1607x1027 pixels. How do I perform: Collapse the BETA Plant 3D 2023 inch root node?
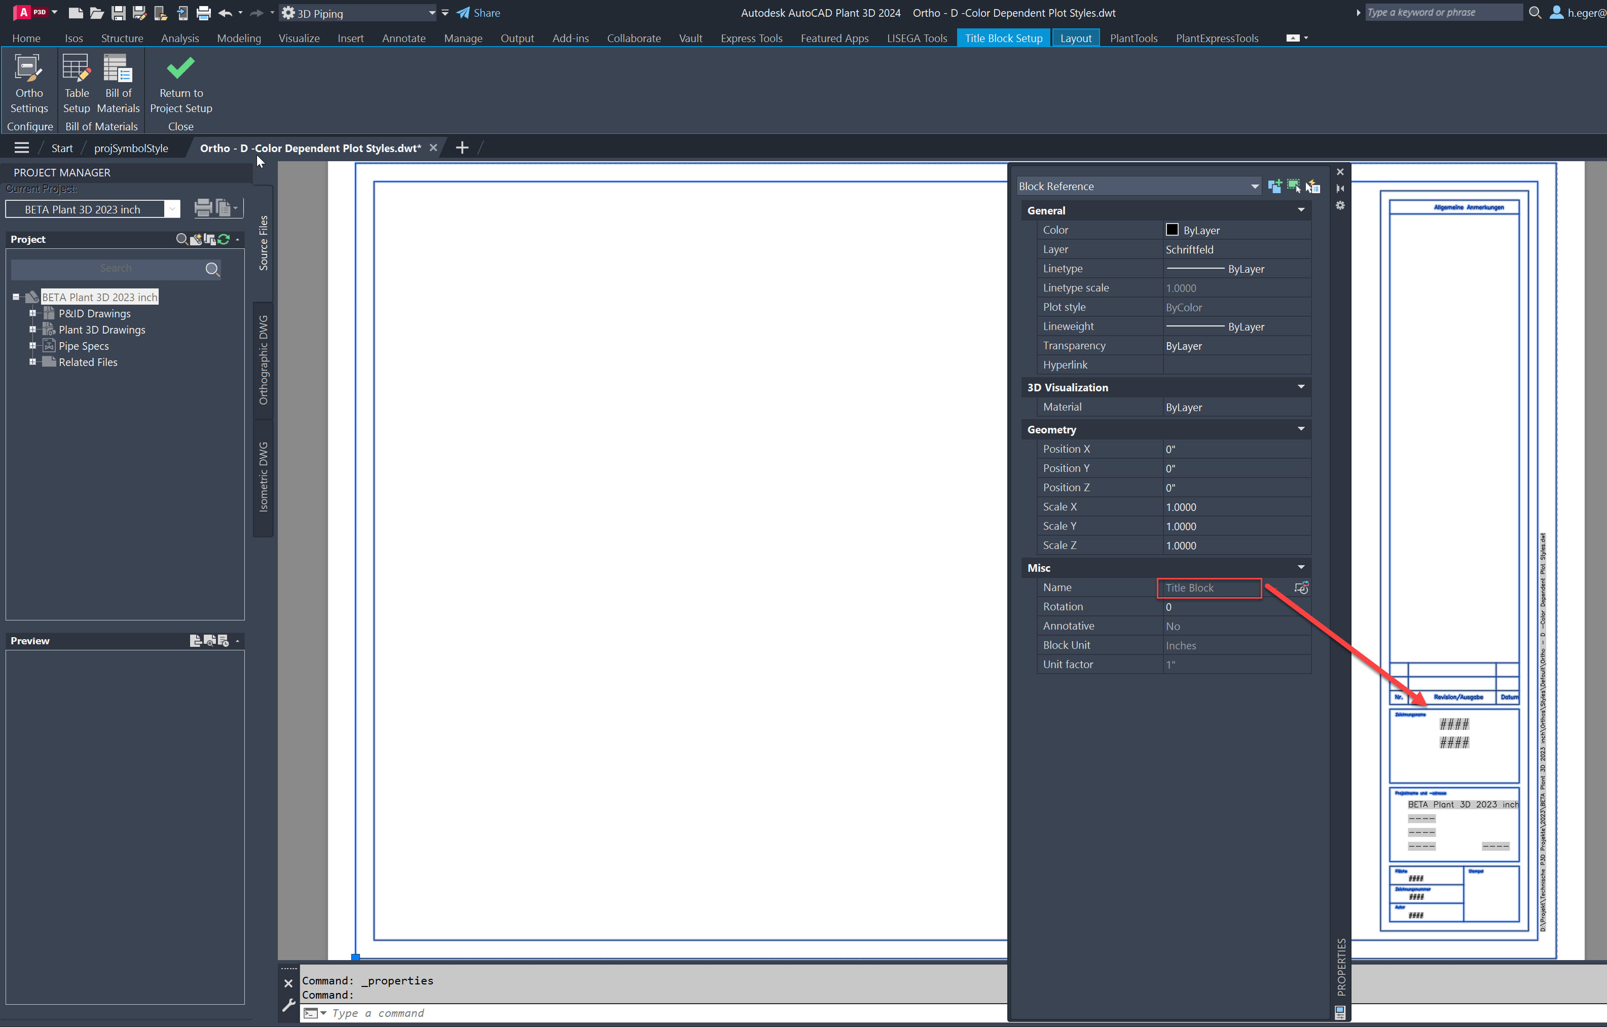(x=16, y=297)
